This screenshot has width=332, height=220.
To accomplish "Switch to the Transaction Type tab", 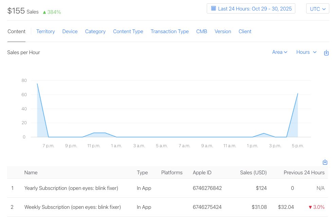I will [170, 31].
